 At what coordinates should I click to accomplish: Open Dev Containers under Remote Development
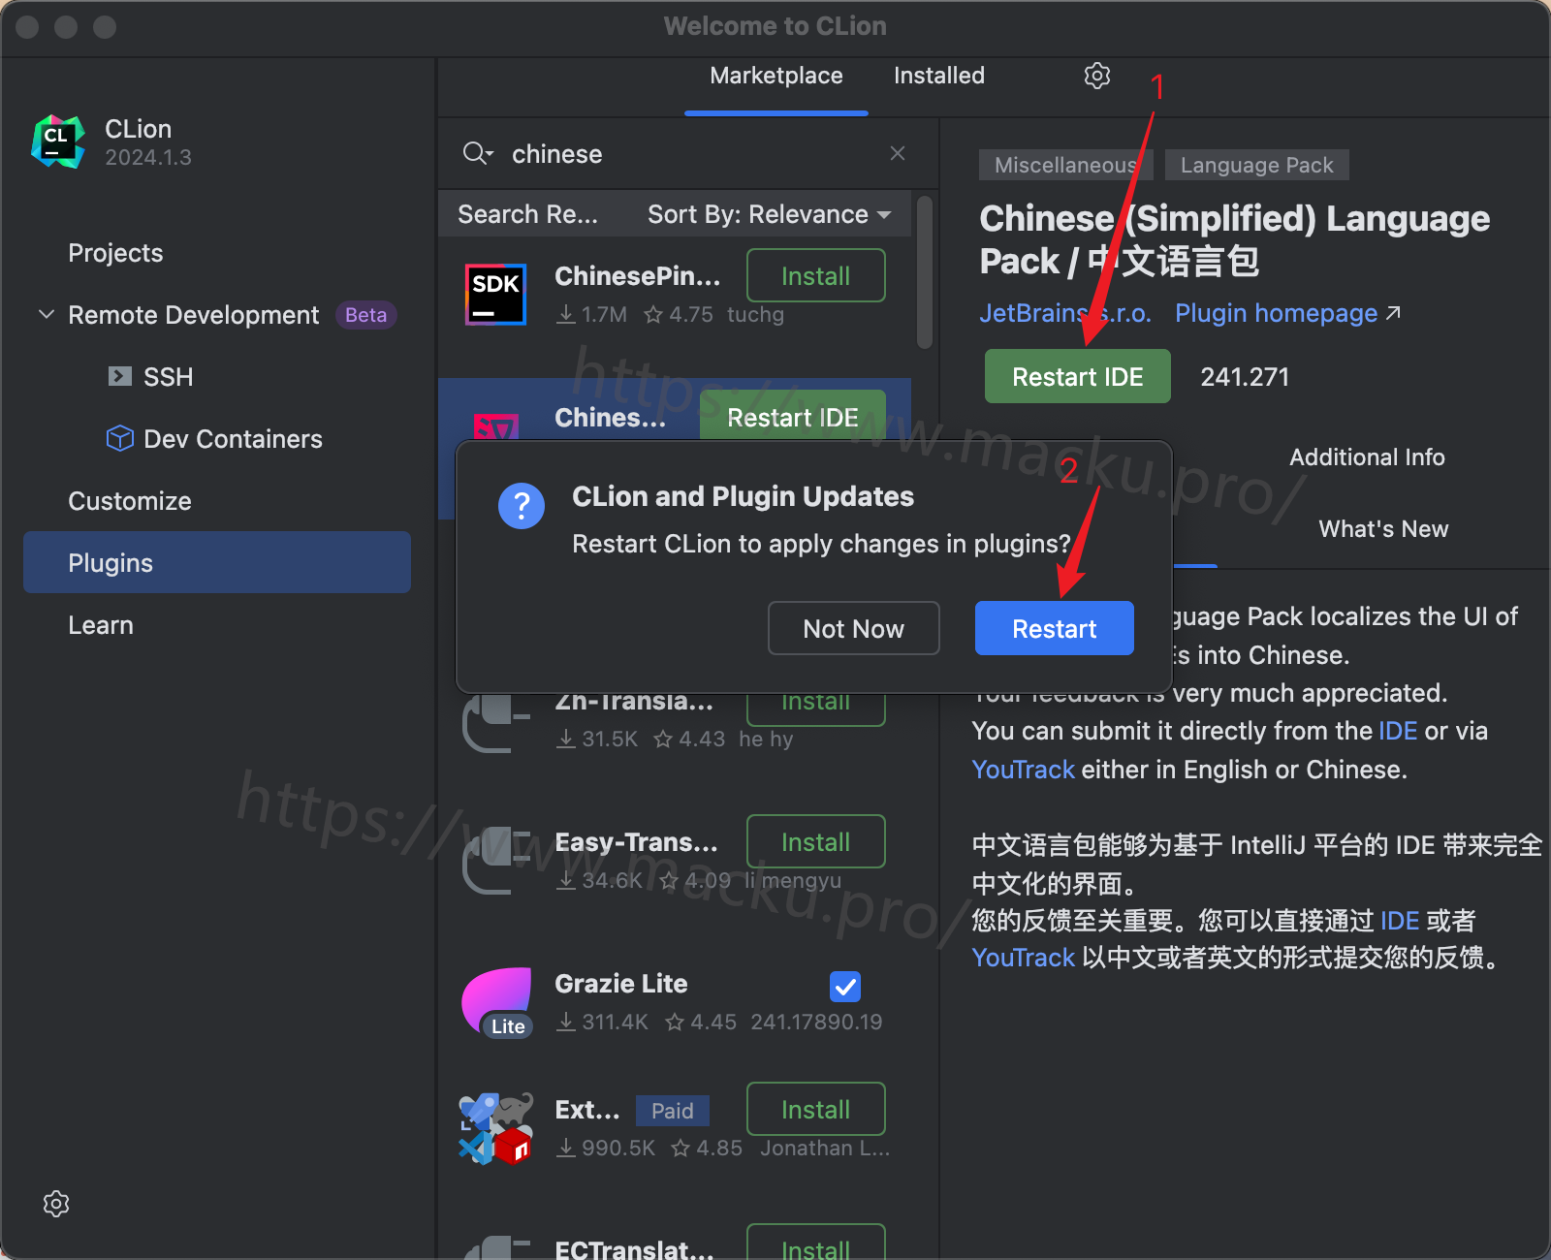coord(233,439)
